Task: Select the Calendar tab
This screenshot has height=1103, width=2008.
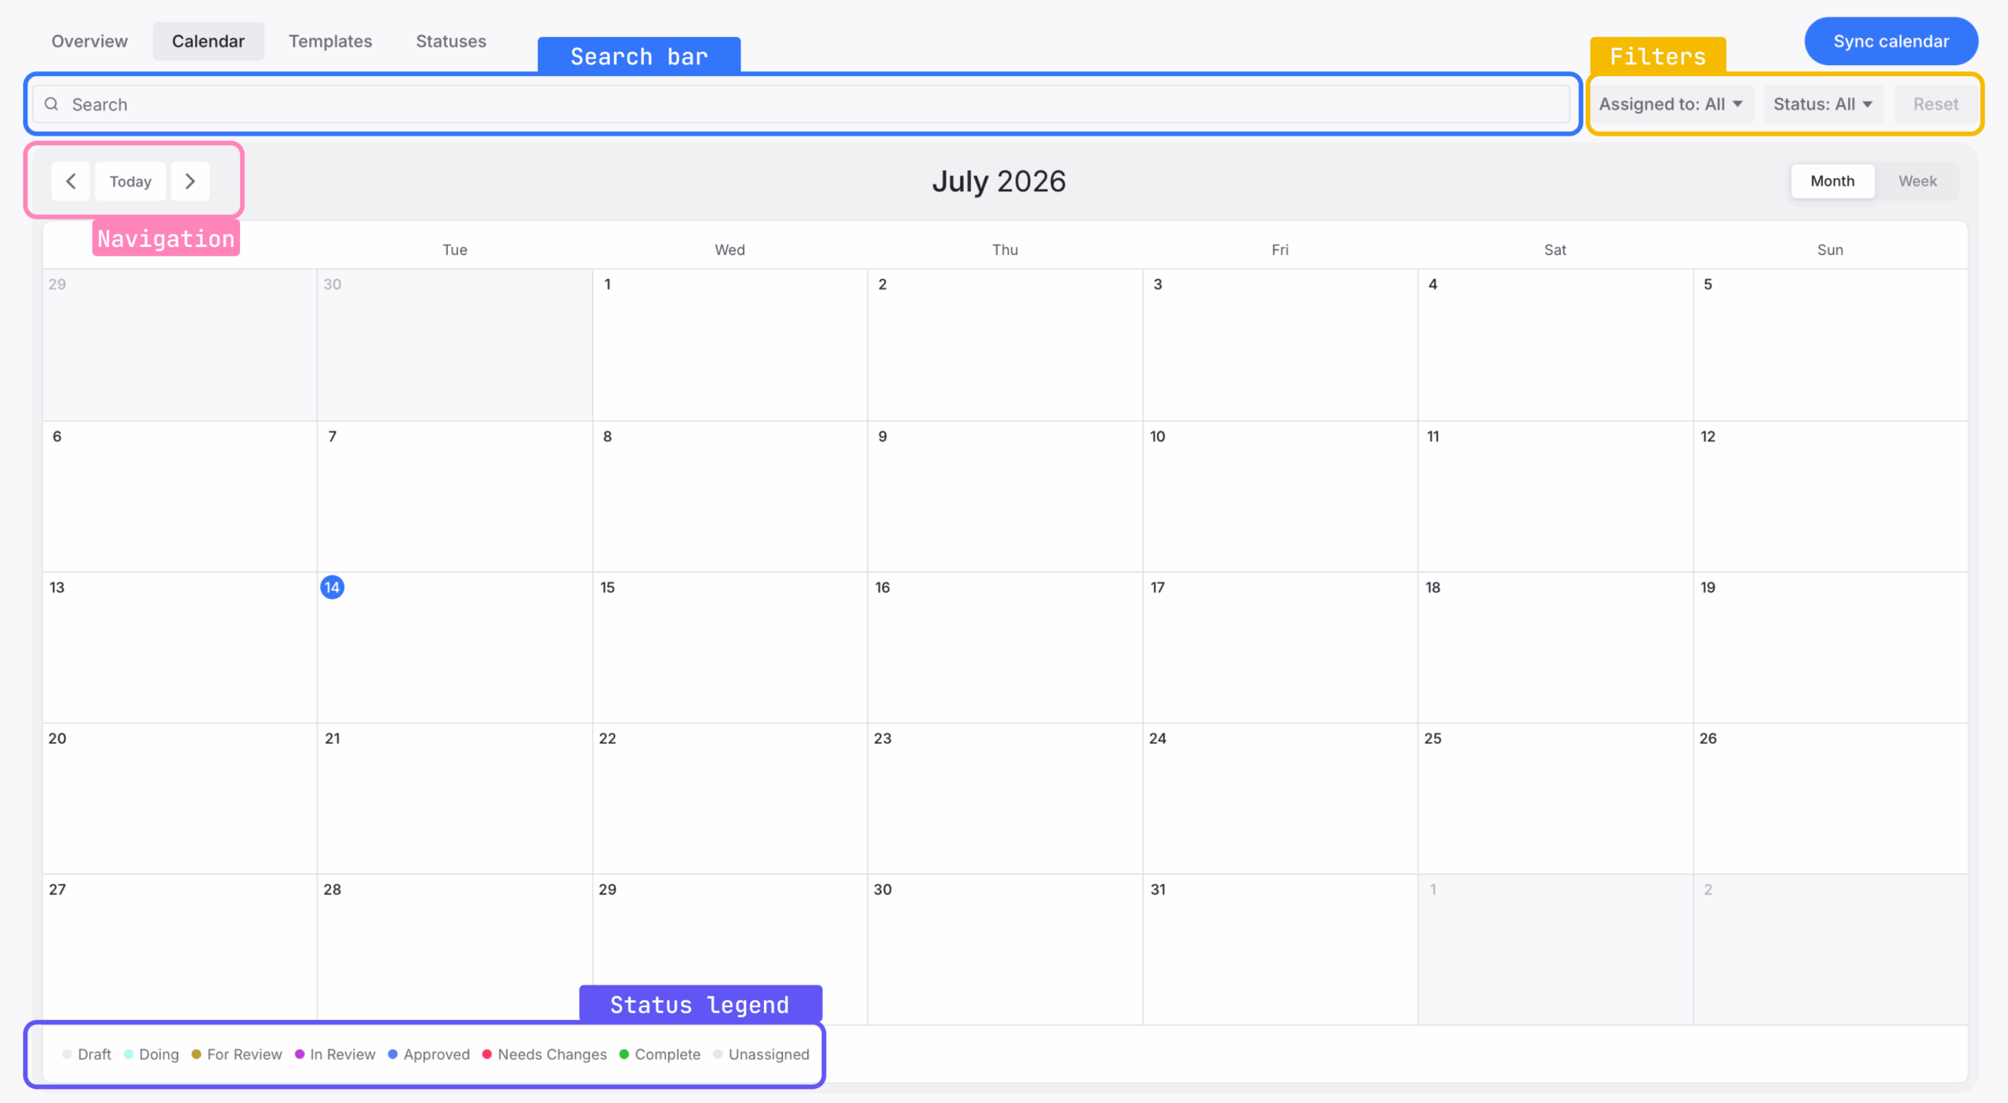Action: [208, 41]
